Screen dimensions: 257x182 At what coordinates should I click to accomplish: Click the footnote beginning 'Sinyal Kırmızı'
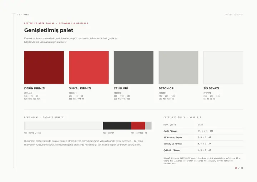pyautogui.click(x=202, y=161)
